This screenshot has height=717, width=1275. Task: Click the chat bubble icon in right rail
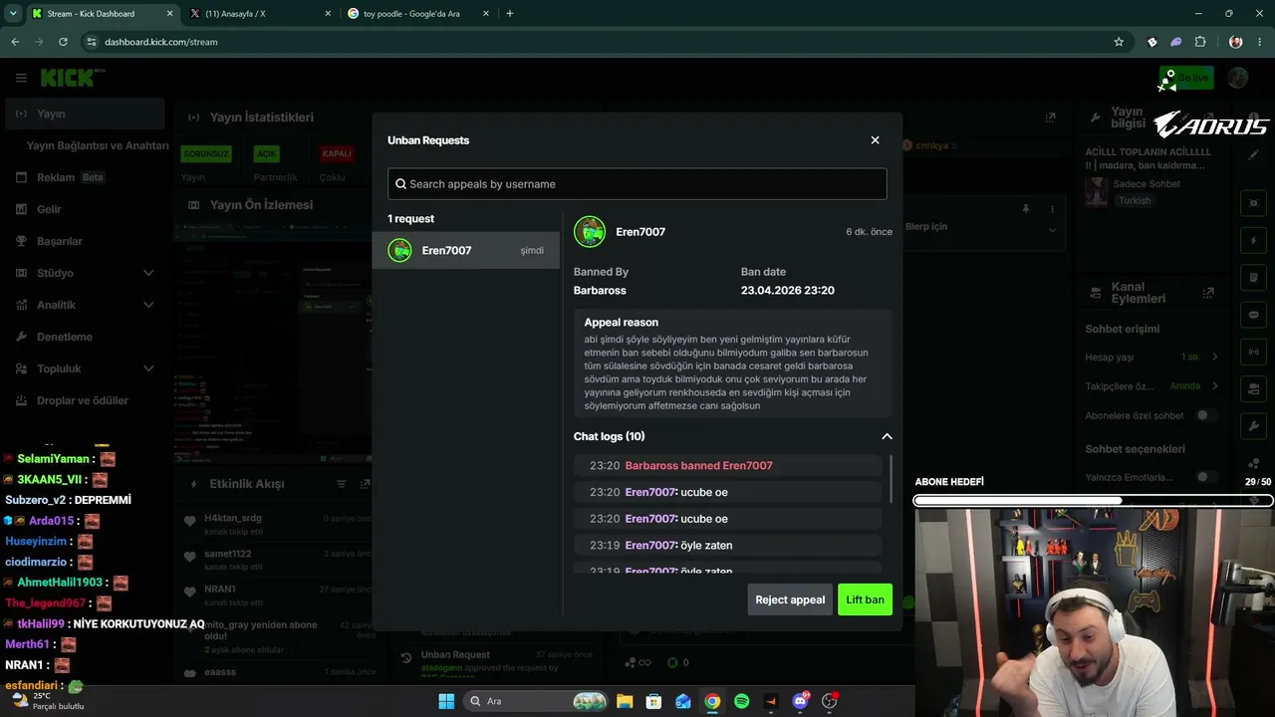pyautogui.click(x=1254, y=315)
